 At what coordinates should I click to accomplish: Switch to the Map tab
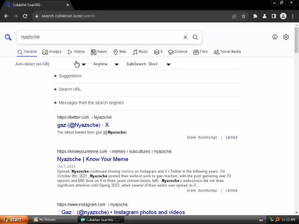[x=119, y=52]
